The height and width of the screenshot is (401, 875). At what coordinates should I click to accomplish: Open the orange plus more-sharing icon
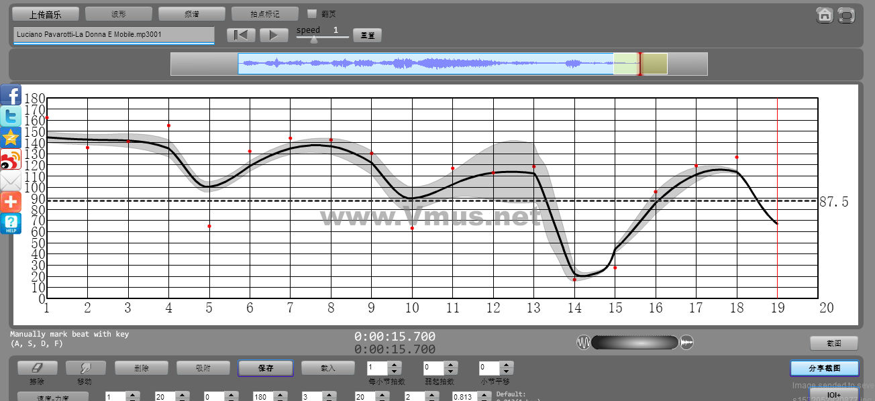click(11, 202)
